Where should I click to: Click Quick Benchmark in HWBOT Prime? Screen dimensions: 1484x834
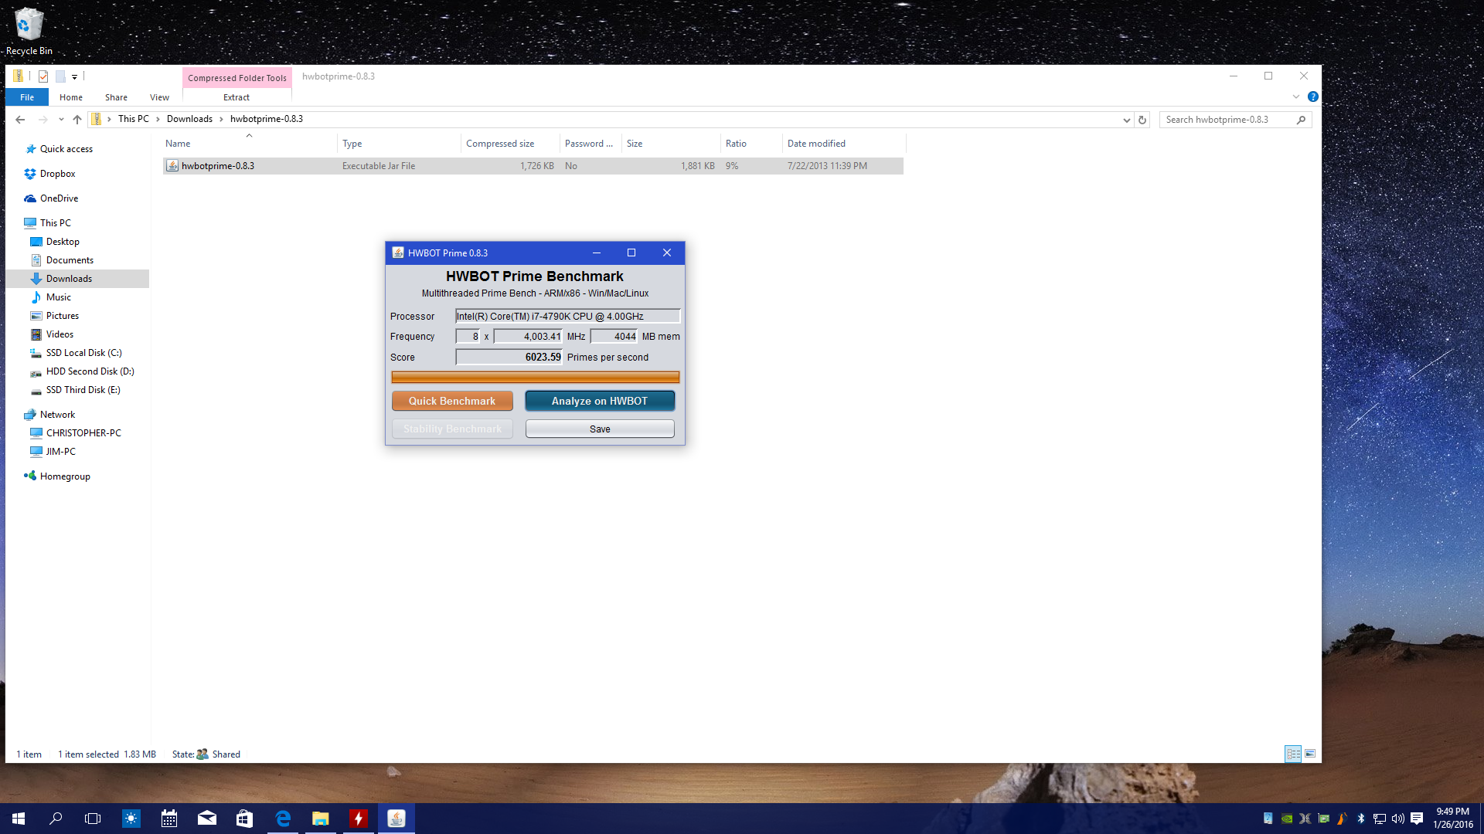(452, 401)
